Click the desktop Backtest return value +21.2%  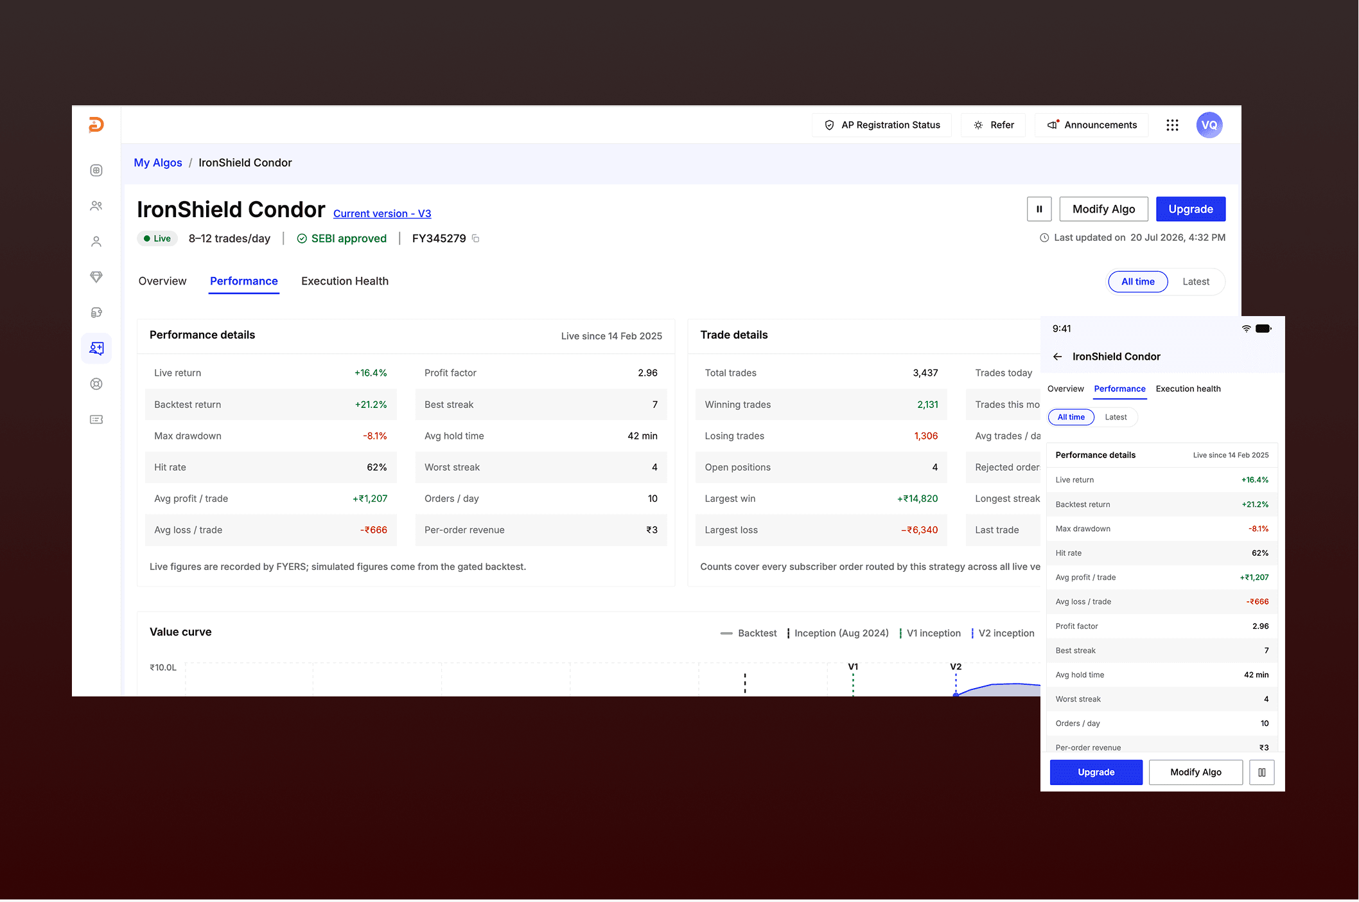[371, 404]
